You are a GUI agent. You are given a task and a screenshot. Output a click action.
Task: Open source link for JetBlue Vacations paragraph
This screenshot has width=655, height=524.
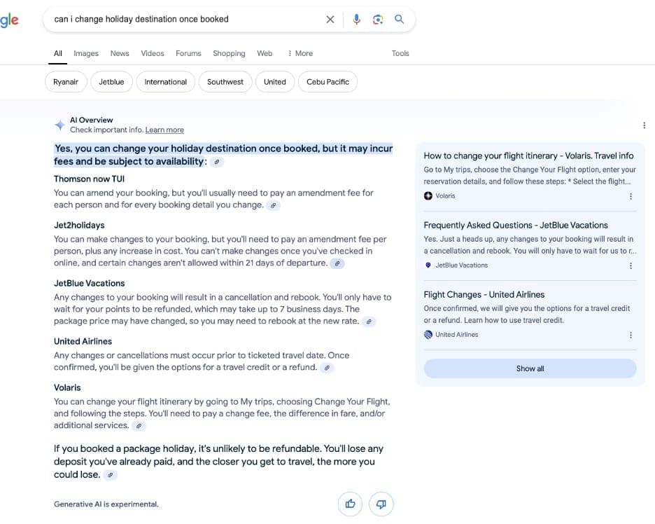coord(368,322)
